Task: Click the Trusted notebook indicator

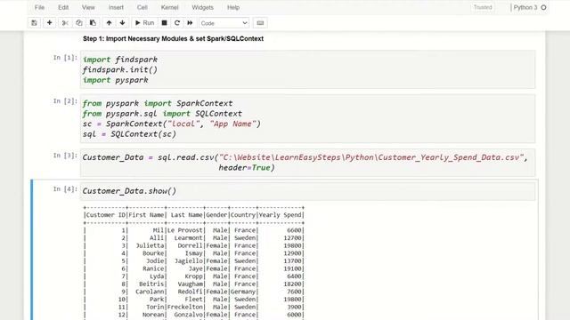Action: [483, 7]
